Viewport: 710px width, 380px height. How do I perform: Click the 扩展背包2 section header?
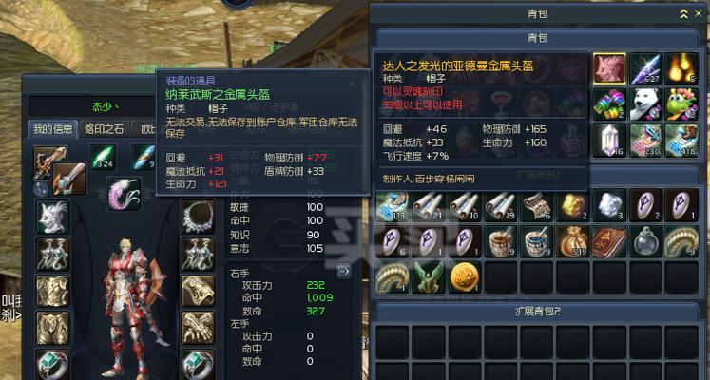(x=537, y=312)
